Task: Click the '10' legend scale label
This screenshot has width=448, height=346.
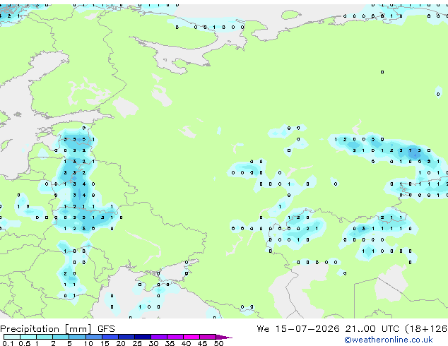Action: pos(88,343)
